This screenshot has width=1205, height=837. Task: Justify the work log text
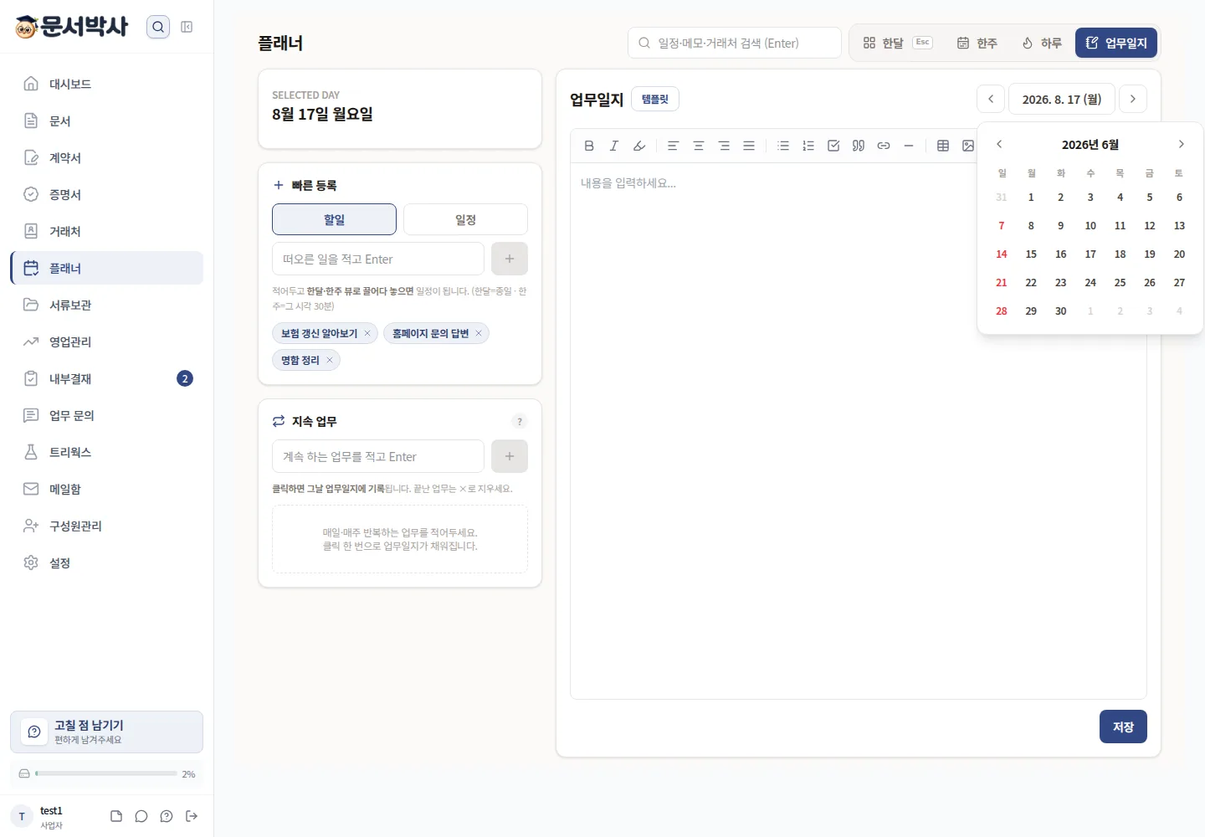click(749, 146)
